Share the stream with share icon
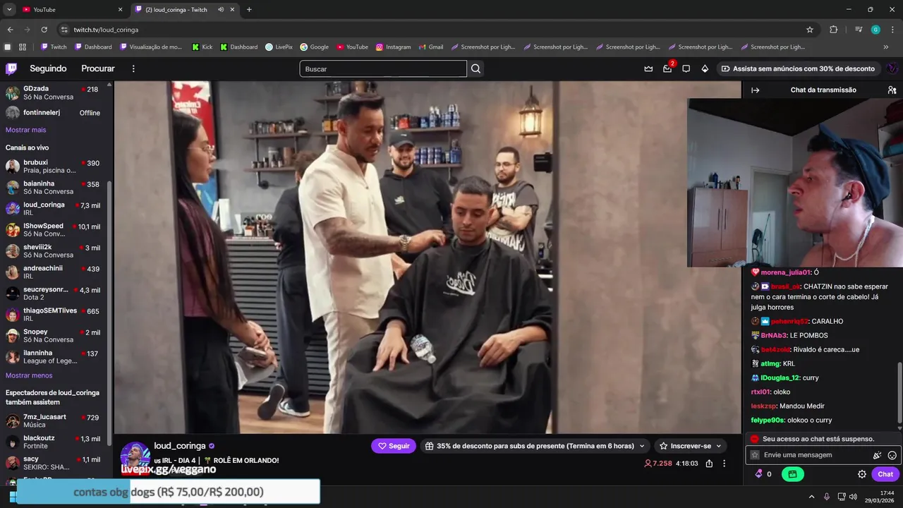The height and width of the screenshot is (508, 903). click(709, 464)
